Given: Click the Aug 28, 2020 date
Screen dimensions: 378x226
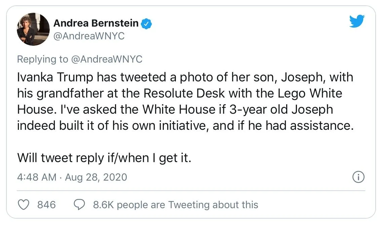Looking at the screenshot, I should tap(96, 177).
